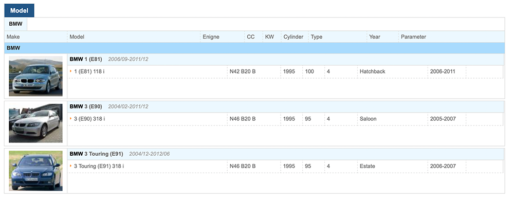Click the orange arrow beside 3 (E90) 318 i
This screenshot has height=201, width=514.
pyautogui.click(x=71, y=119)
